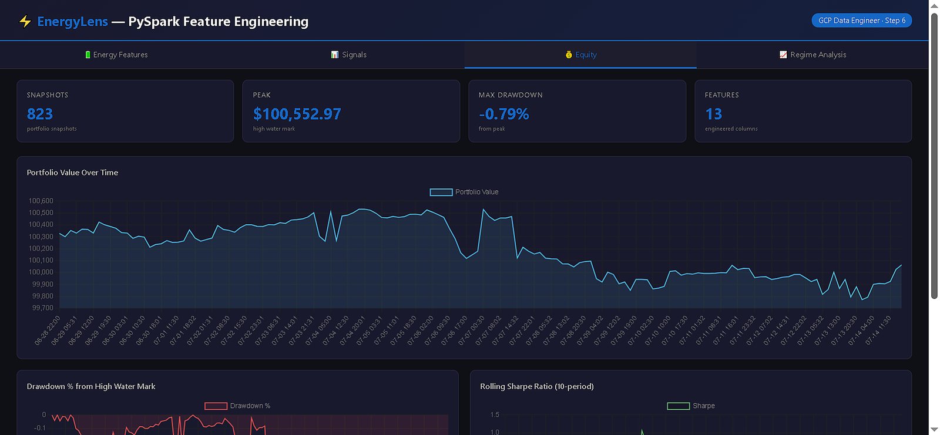940x435 pixels.
Task: Click the EnergyLens brand name
Action: [x=72, y=22]
